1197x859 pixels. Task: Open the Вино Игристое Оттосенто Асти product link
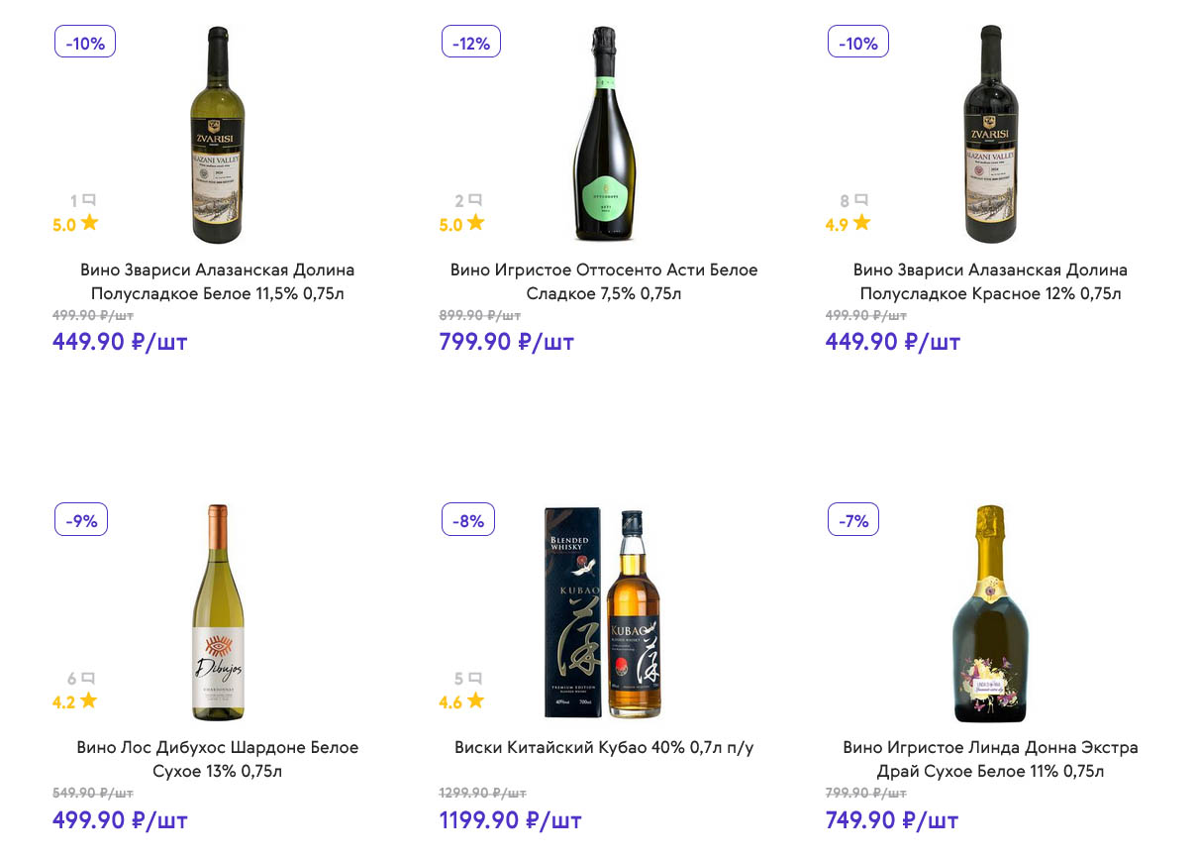pos(604,281)
